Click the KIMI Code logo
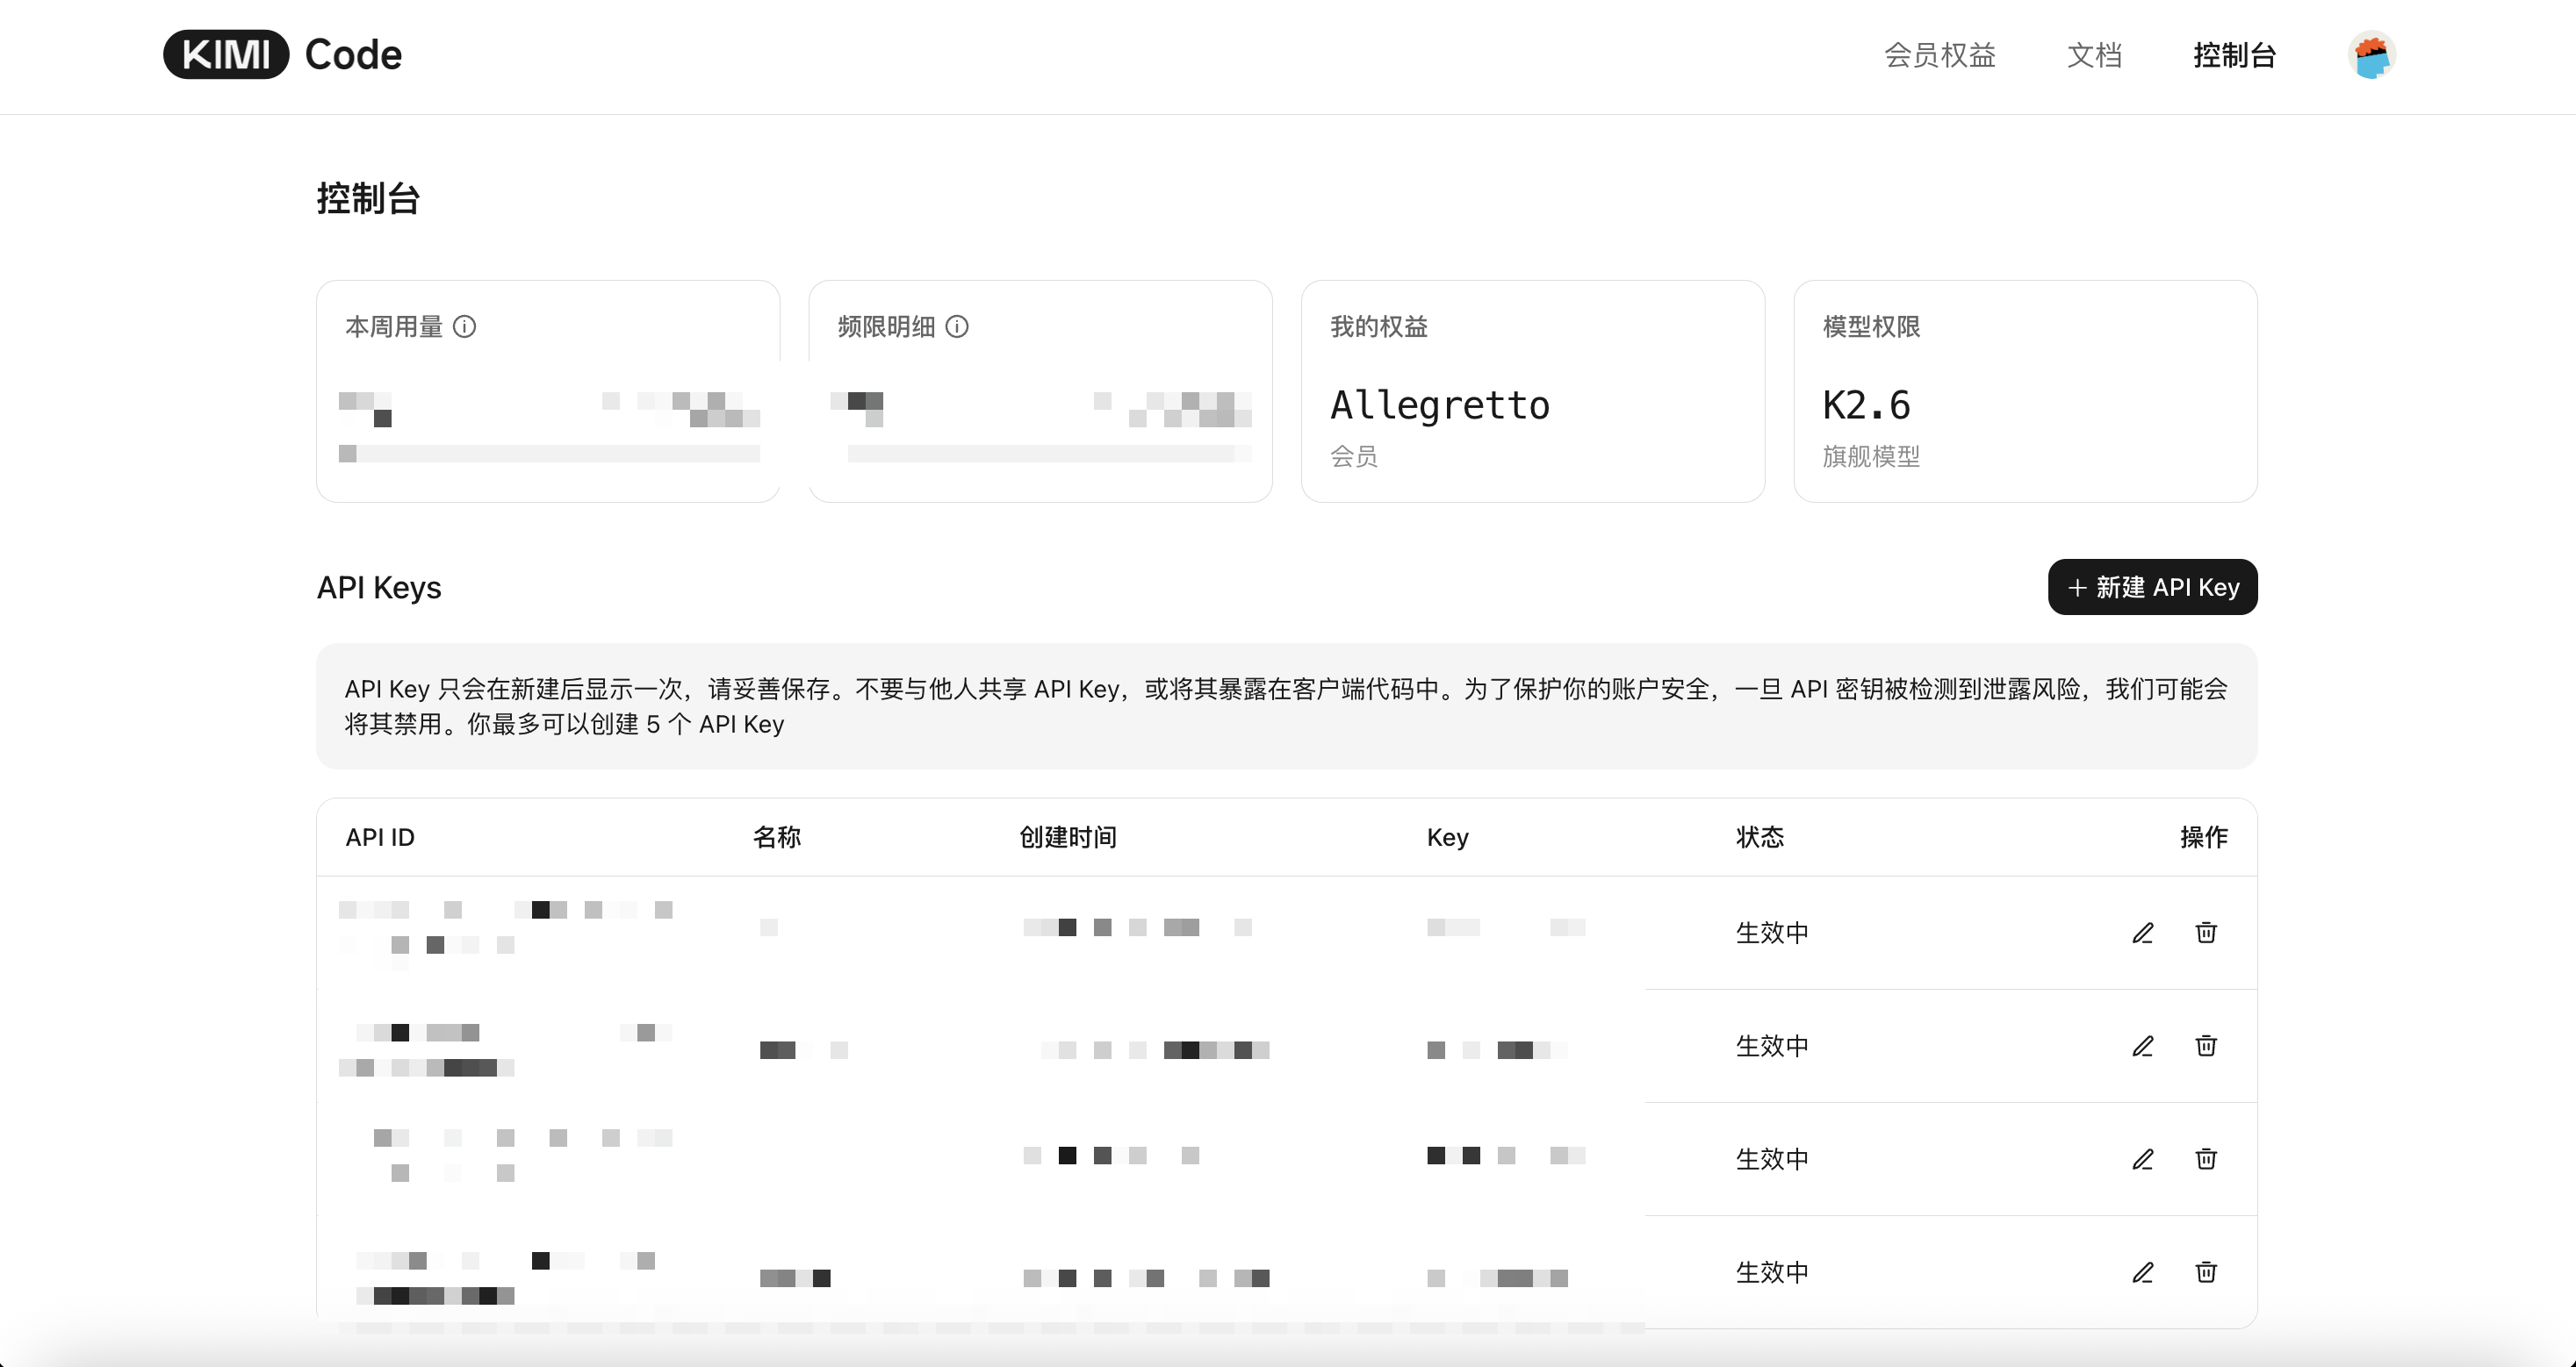The width and height of the screenshot is (2576, 1367). (282, 54)
